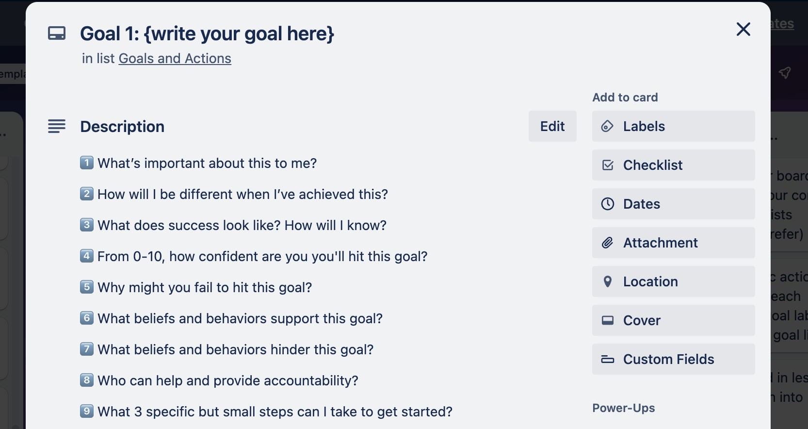Click the Attachment paperclip icon

point(608,243)
